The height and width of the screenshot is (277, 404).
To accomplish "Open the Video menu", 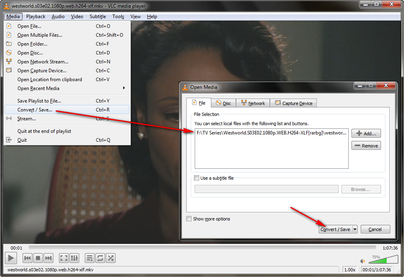I will point(77,17).
